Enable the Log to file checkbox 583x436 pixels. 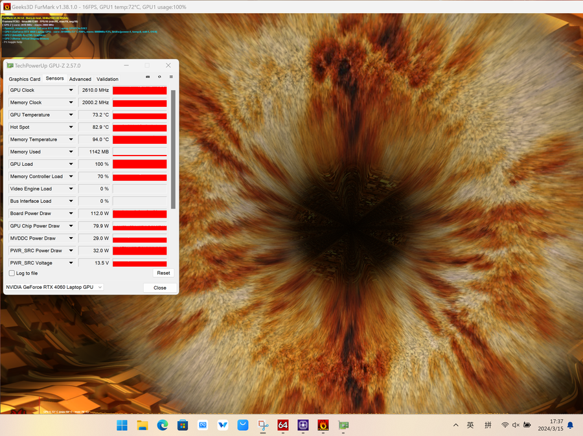(12, 273)
